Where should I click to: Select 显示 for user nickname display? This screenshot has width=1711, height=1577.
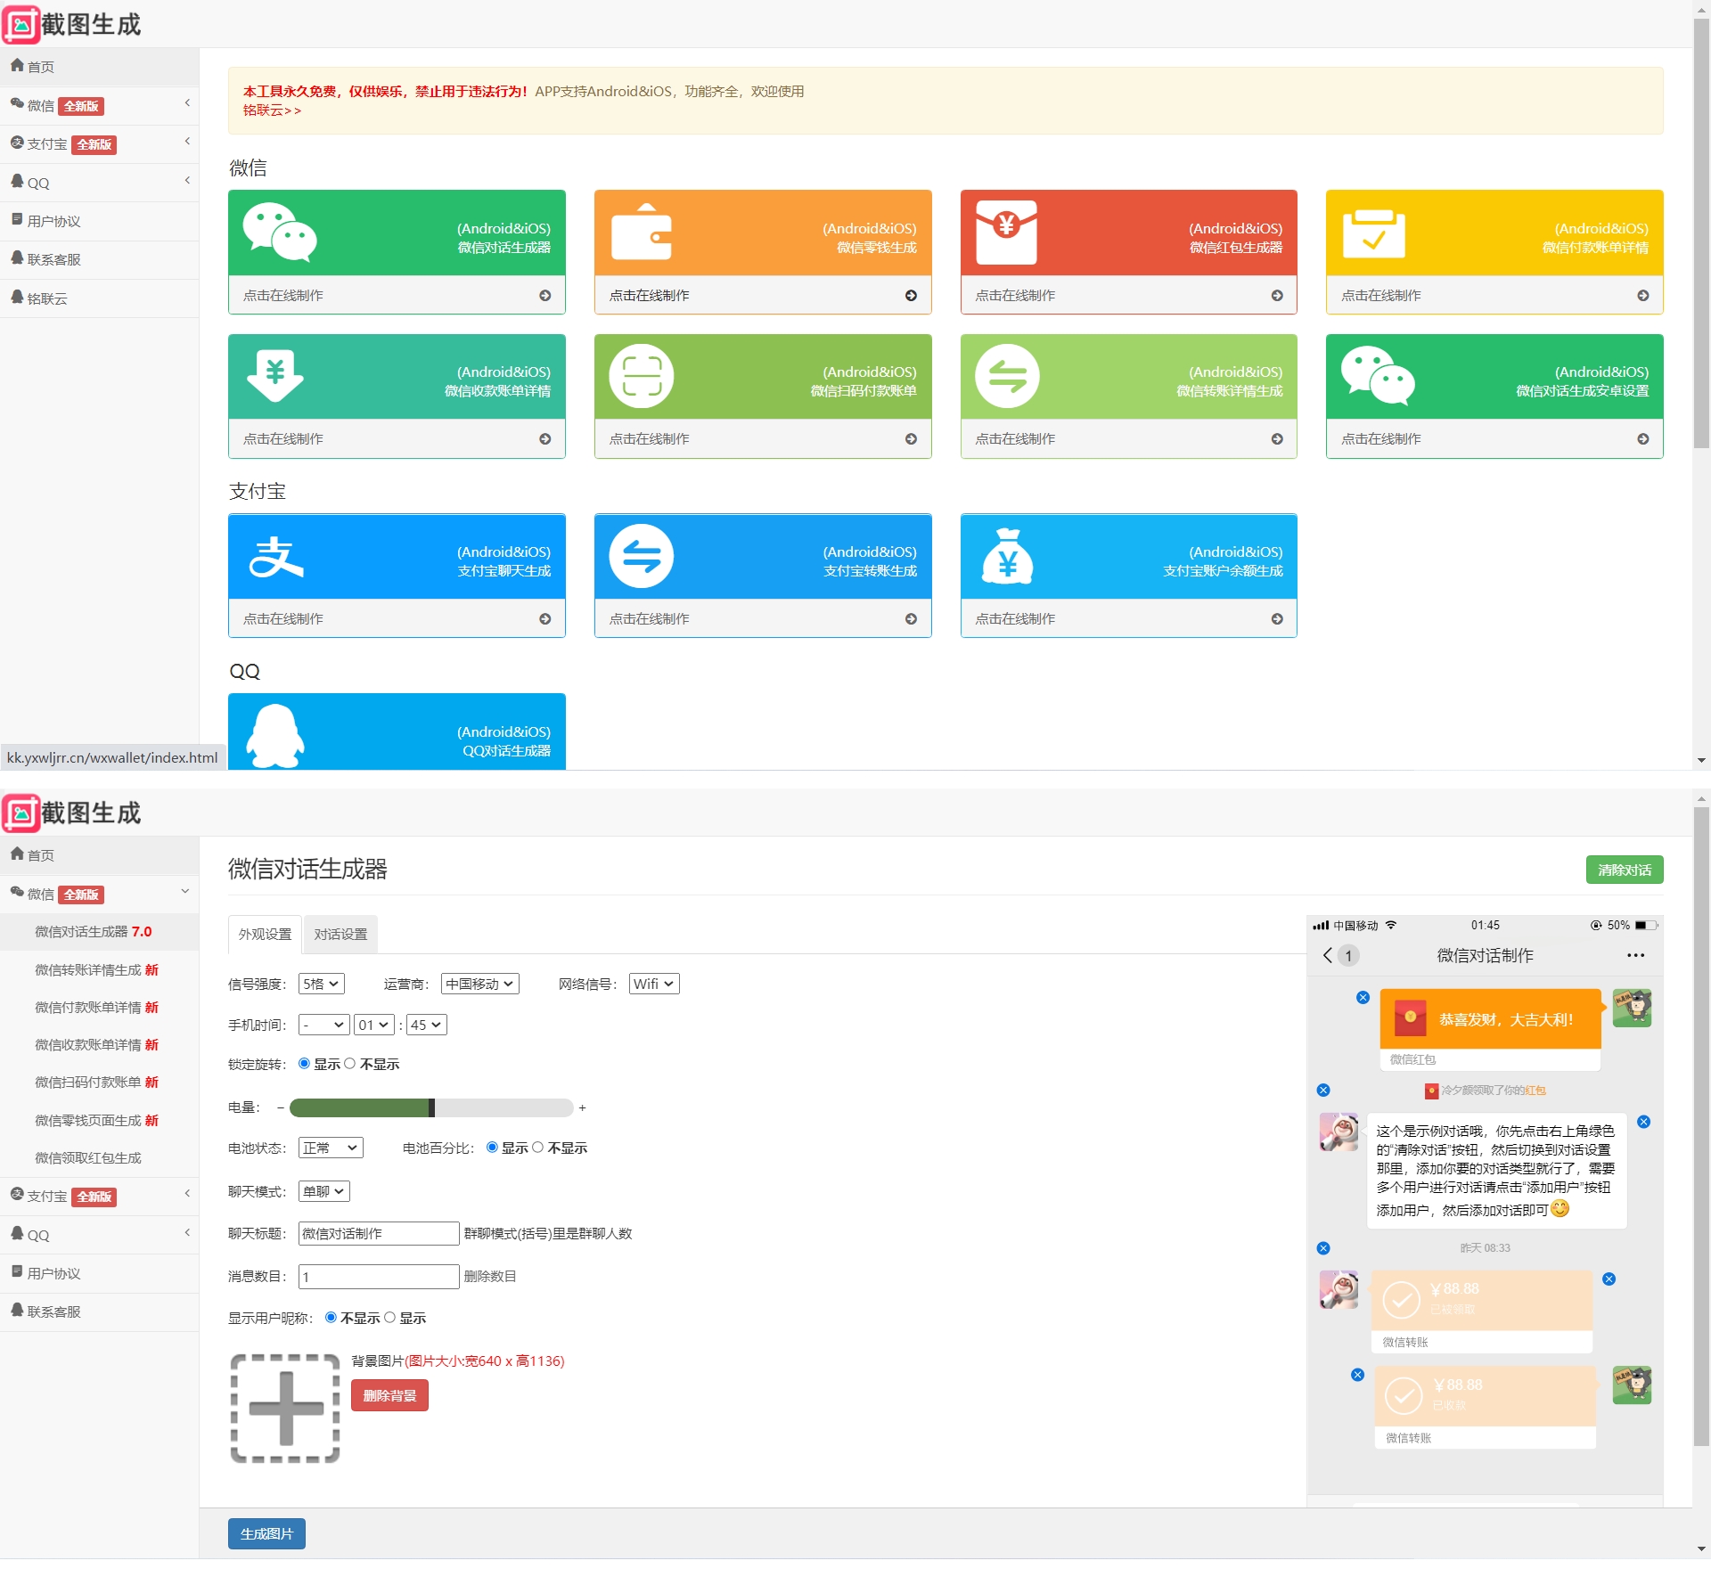[389, 1318]
